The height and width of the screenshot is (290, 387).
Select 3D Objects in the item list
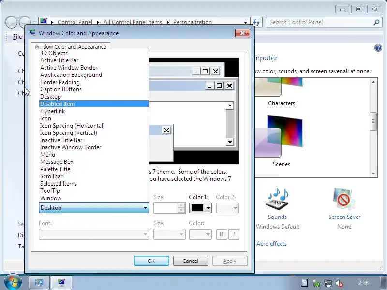pyautogui.click(x=94, y=53)
